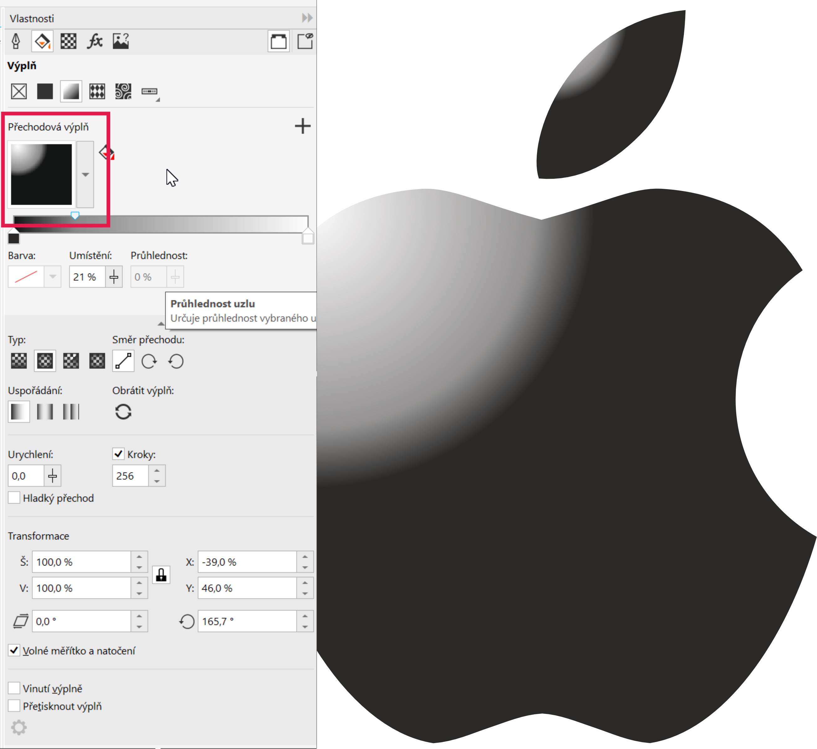Open the Transparency properties tab
This screenshot has height=749, width=817.
pos(68,41)
